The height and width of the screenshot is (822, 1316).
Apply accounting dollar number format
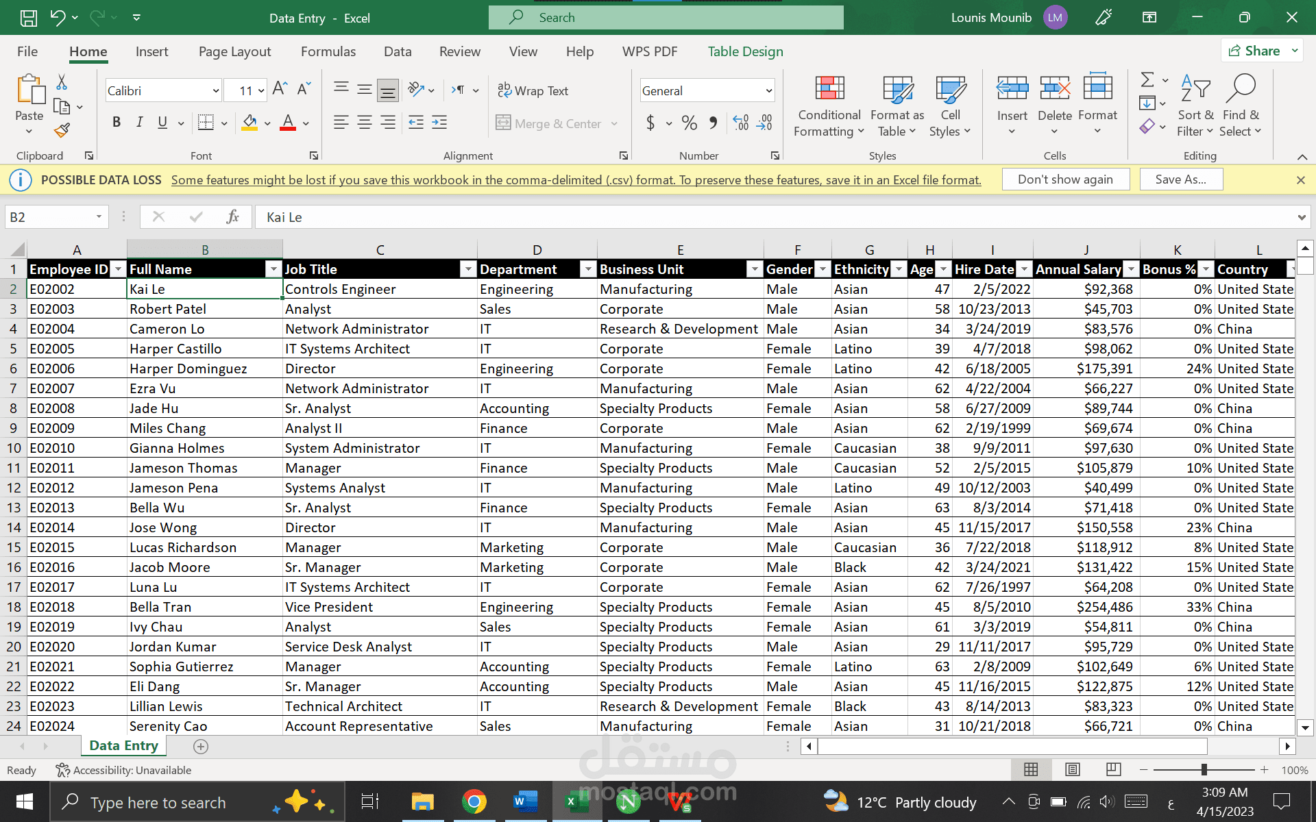pos(650,123)
